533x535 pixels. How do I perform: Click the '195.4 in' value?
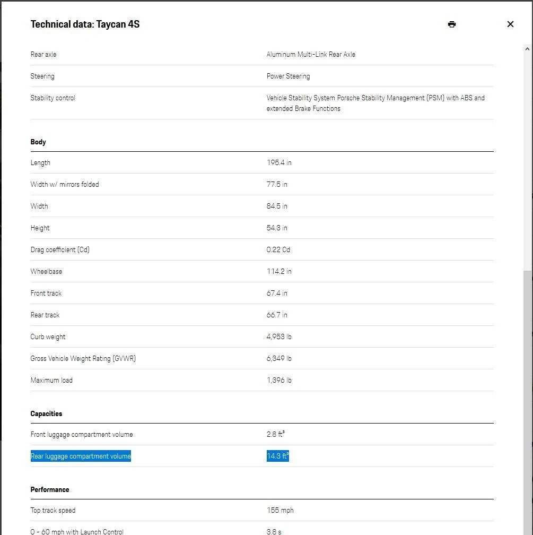click(x=279, y=163)
